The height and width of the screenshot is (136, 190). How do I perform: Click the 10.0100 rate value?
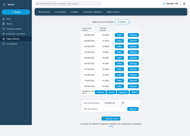tap(106, 58)
